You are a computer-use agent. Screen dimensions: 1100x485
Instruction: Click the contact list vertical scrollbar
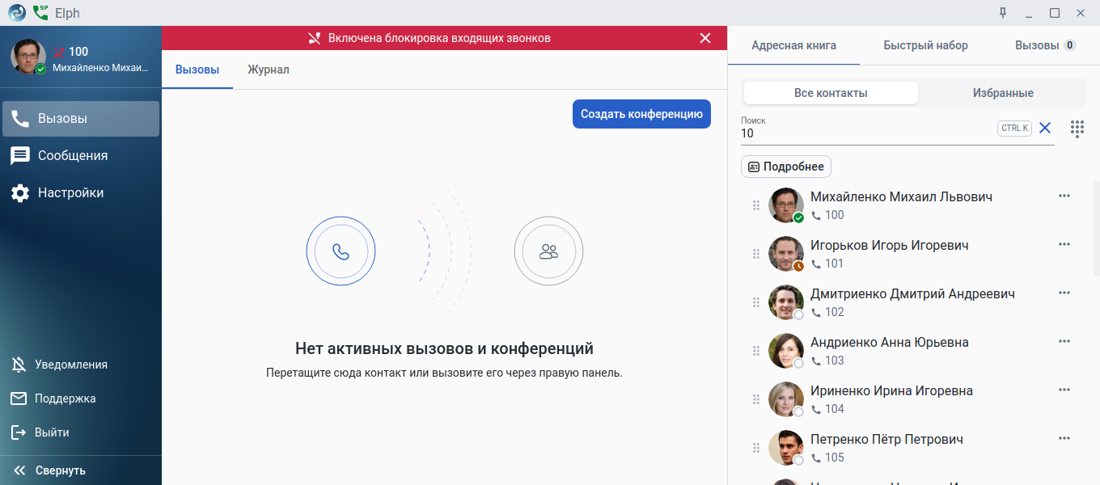pyautogui.click(x=1096, y=230)
